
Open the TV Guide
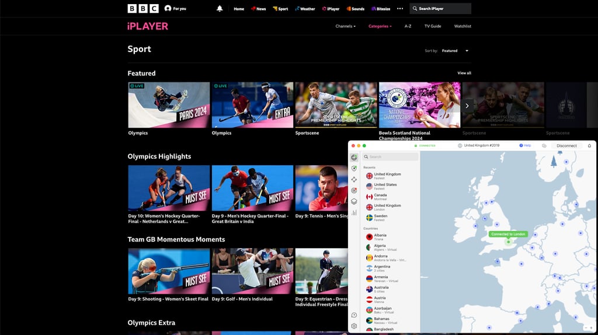(x=433, y=26)
